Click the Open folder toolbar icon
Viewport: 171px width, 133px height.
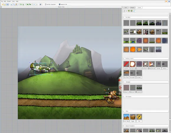point(5,4)
